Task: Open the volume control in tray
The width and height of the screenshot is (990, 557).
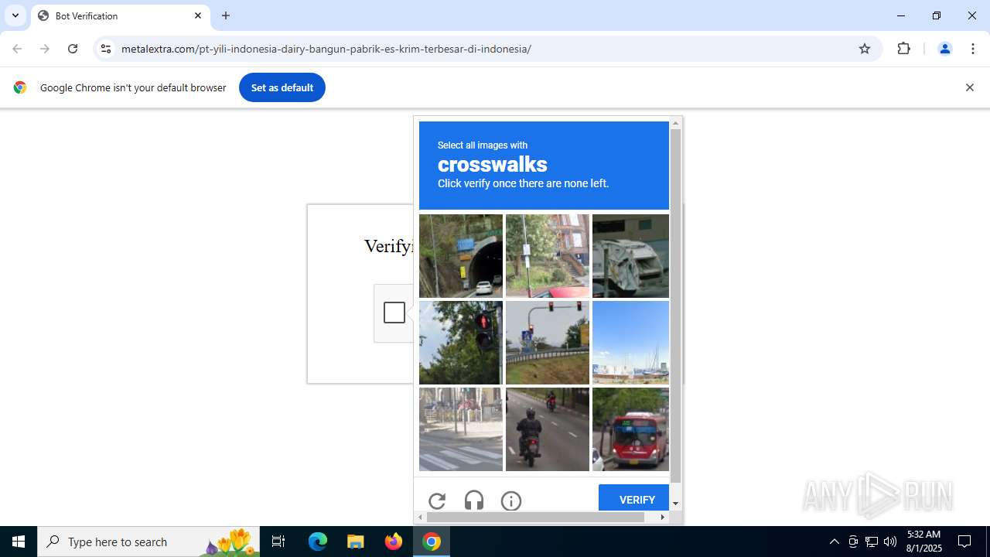Action: point(890,542)
